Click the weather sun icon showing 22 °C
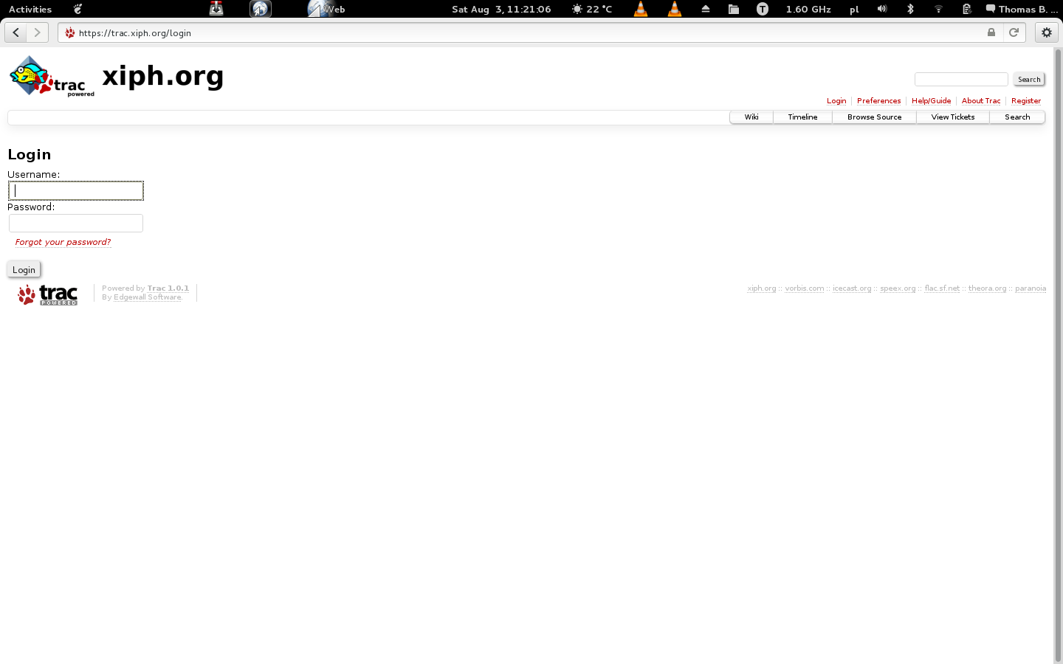Screen dimensions: 1063x664 (577, 9)
